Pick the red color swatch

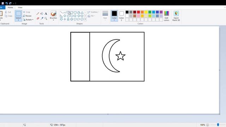click(138, 12)
